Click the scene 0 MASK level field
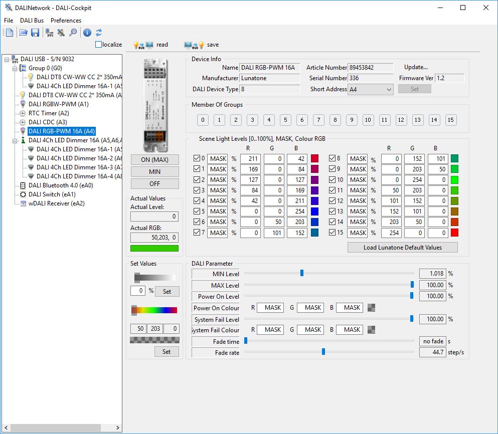498x434 pixels. point(218,158)
